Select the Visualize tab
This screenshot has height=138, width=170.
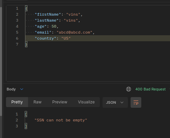pos(86,102)
